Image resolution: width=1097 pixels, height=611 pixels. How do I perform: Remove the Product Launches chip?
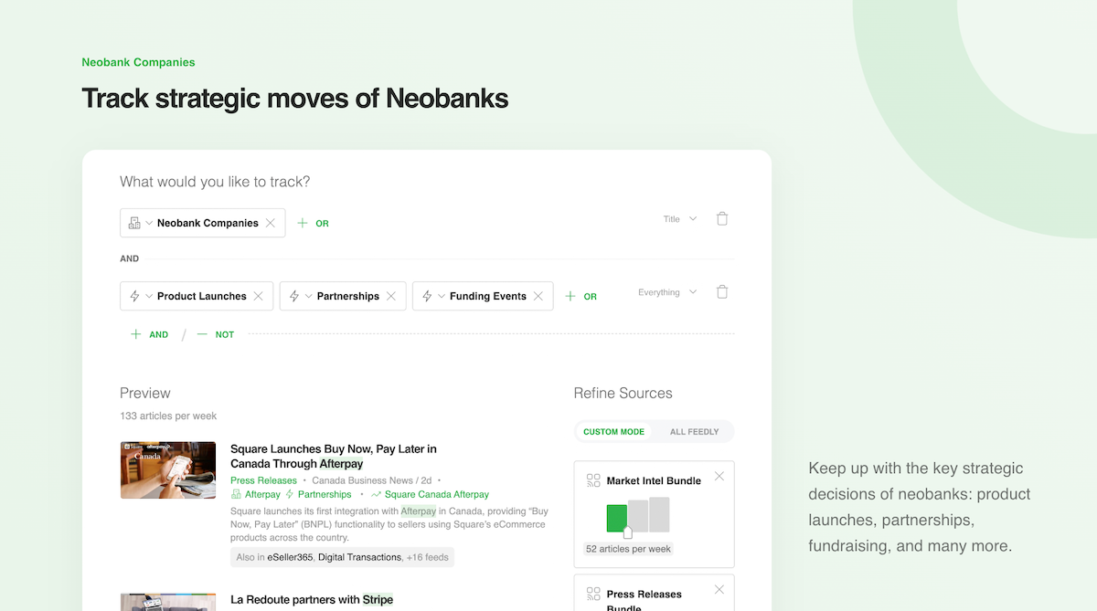click(259, 296)
